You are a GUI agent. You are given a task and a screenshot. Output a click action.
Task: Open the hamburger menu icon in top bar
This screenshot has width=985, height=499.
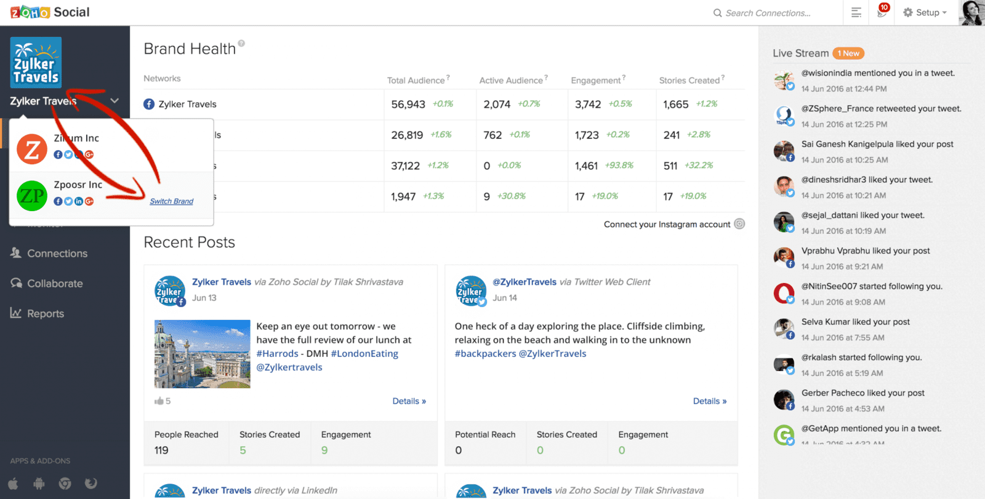tap(856, 12)
